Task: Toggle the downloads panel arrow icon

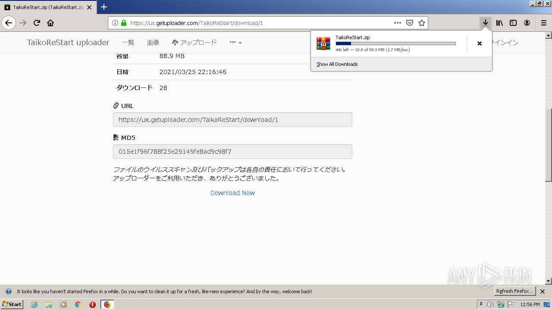Action: (x=486, y=23)
